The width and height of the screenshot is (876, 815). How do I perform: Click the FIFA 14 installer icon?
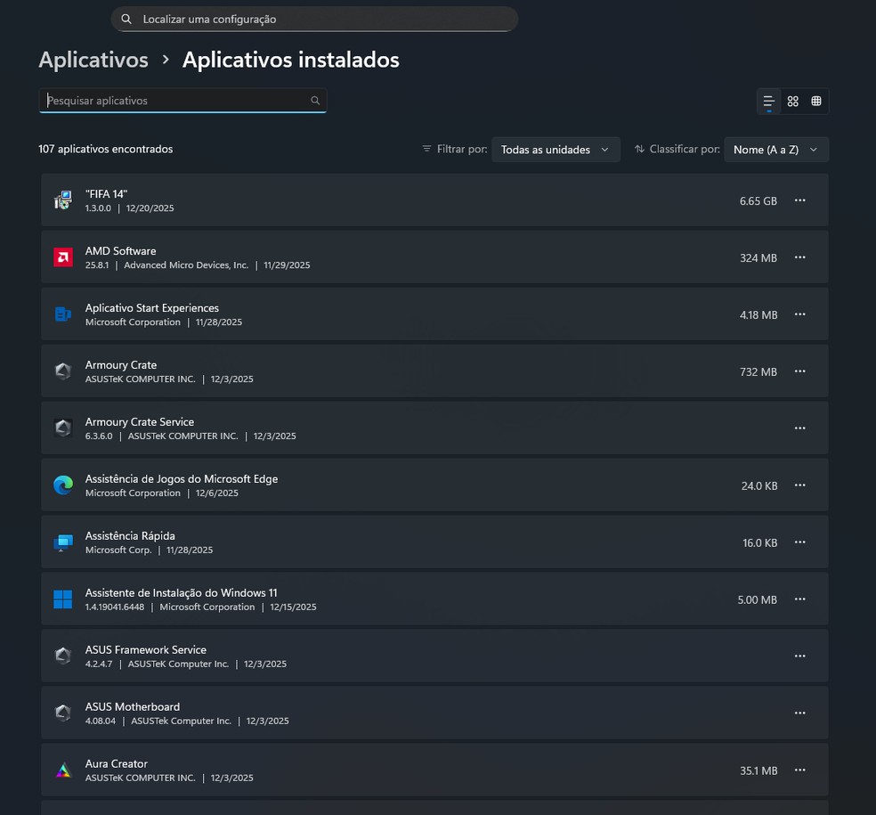pyautogui.click(x=62, y=200)
